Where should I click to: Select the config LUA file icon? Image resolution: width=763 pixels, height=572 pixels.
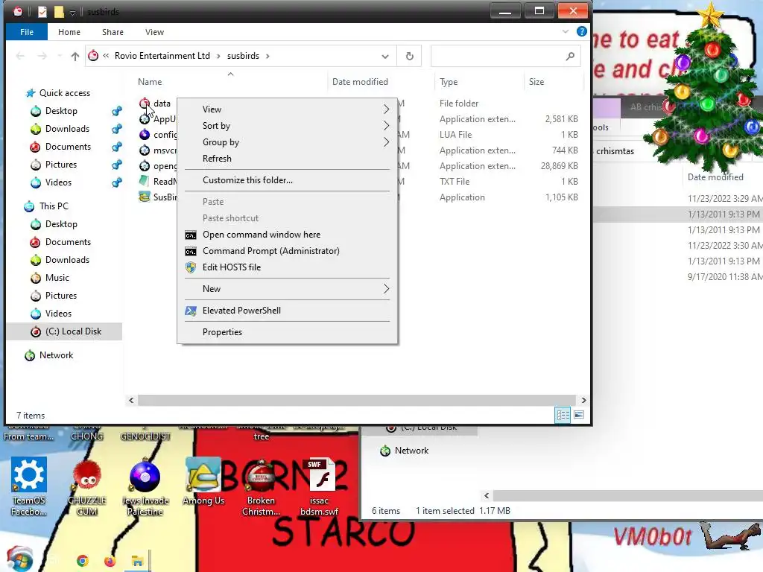click(145, 134)
